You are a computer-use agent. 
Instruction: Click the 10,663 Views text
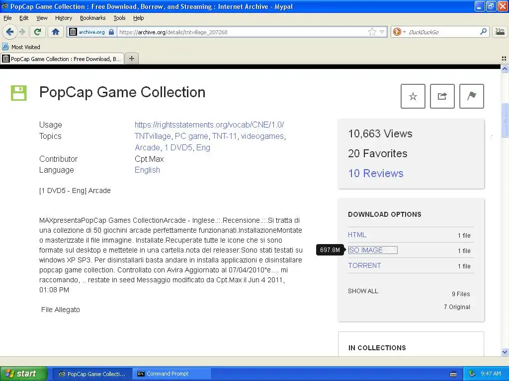[x=380, y=133]
